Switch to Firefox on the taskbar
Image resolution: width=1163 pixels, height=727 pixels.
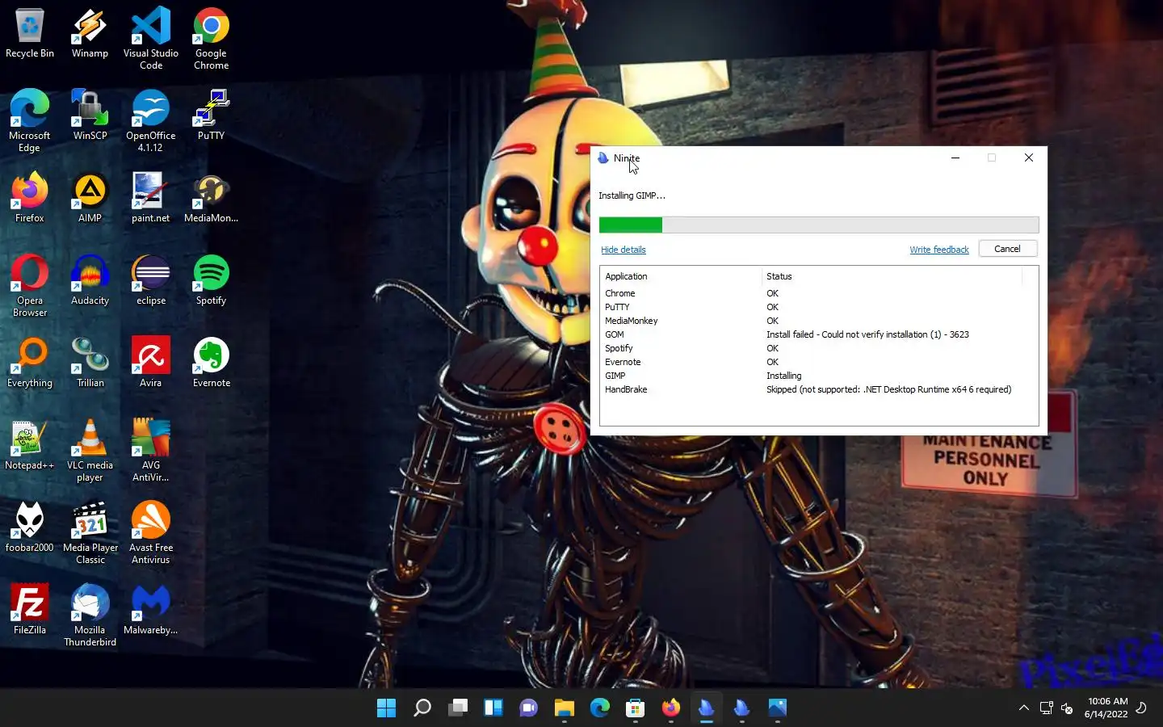point(670,708)
